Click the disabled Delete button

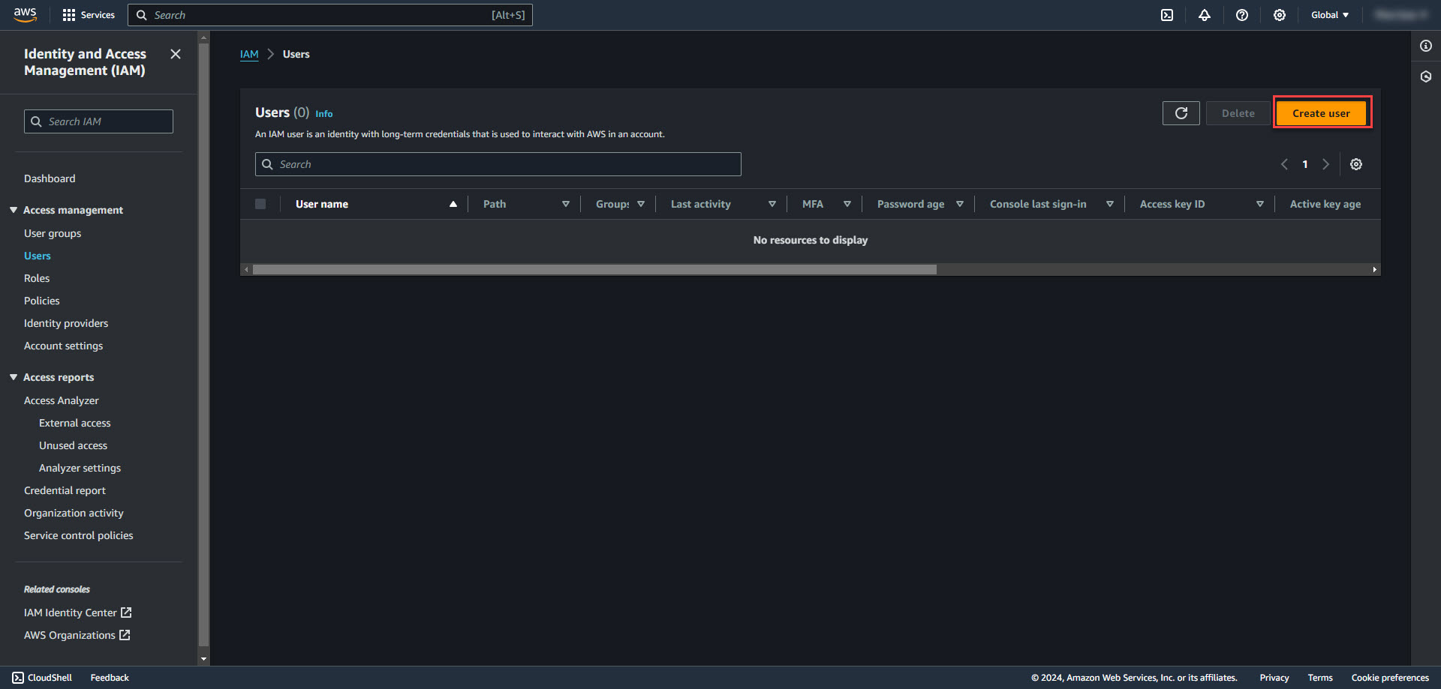click(1238, 113)
